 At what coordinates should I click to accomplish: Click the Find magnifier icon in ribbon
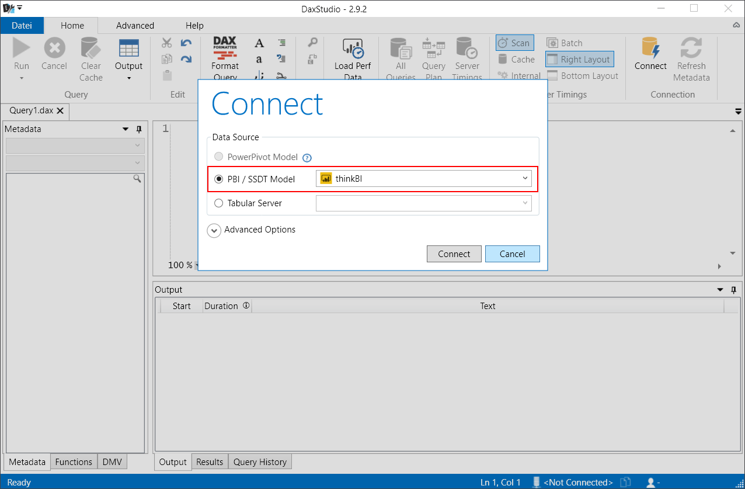coord(312,43)
